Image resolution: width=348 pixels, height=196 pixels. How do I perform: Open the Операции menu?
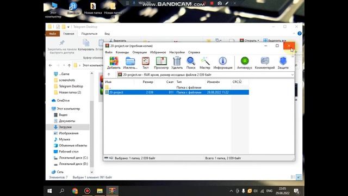pyautogui.click(x=140, y=52)
